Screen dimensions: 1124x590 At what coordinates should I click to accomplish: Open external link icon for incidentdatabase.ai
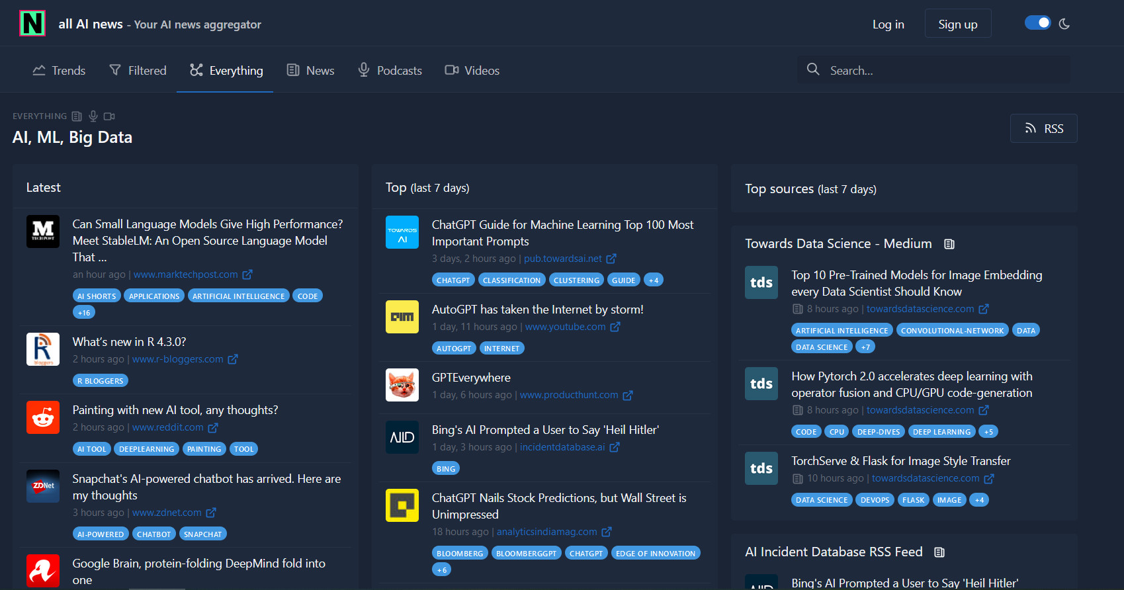point(615,447)
